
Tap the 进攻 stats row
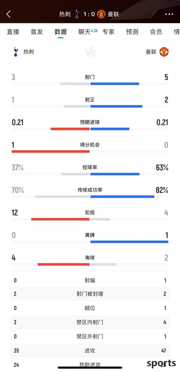click(x=90, y=350)
